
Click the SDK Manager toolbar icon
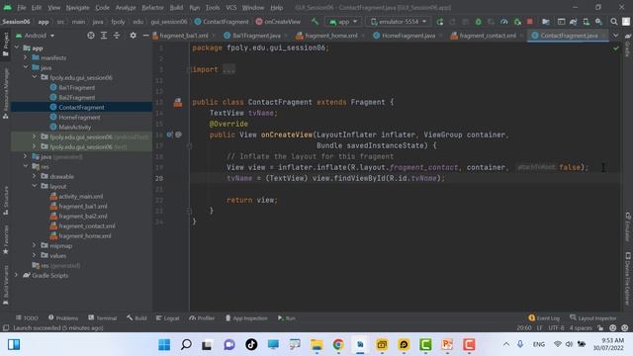pyautogui.click(x=598, y=22)
